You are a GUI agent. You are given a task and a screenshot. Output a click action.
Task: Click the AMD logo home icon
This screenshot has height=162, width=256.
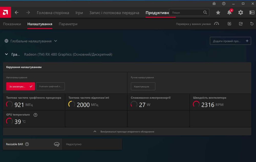coord(5,12)
